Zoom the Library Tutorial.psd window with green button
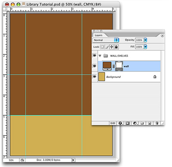 18,4
